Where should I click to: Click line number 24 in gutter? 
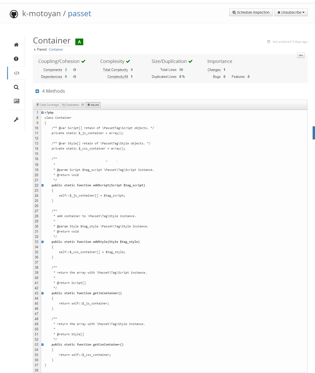click(x=36, y=195)
